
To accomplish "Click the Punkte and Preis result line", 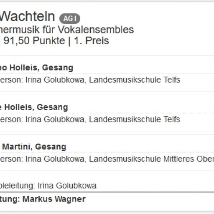I will click(54, 41).
